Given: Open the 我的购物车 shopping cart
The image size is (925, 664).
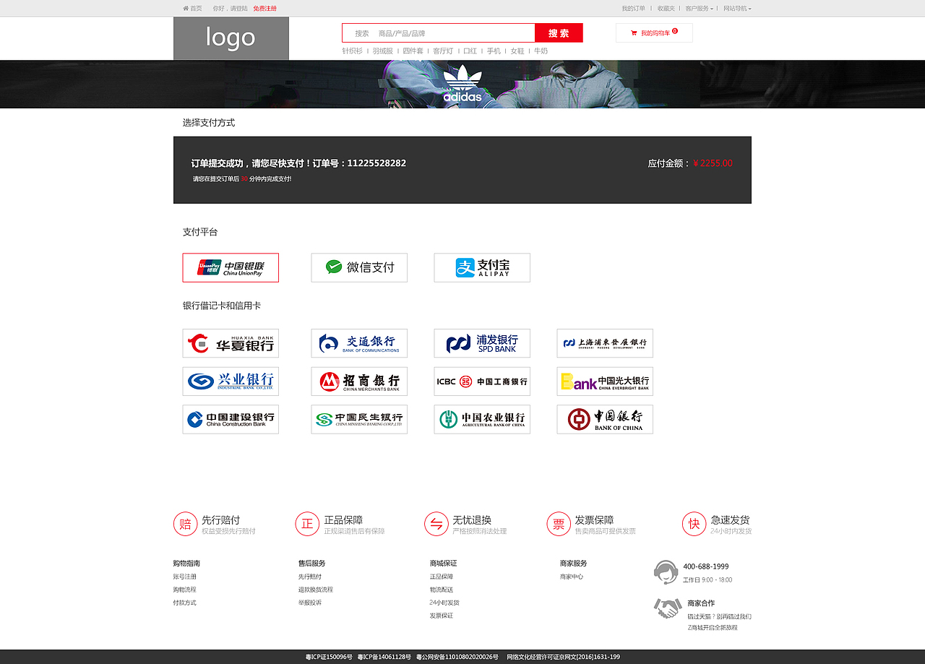Looking at the screenshot, I should tap(653, 32).
